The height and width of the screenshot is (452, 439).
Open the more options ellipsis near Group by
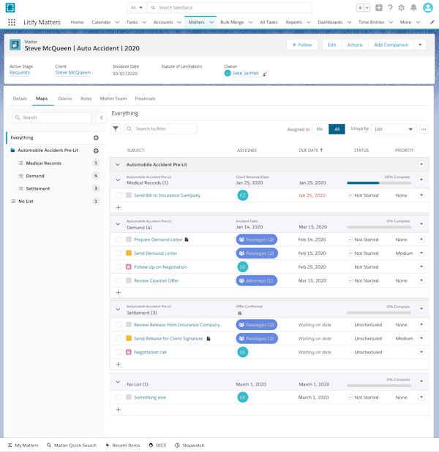[424, 129]
